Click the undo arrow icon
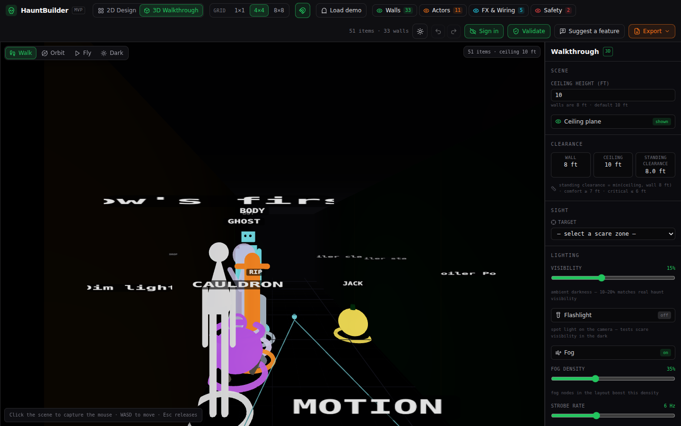681x426 pixels. point(438,31)
